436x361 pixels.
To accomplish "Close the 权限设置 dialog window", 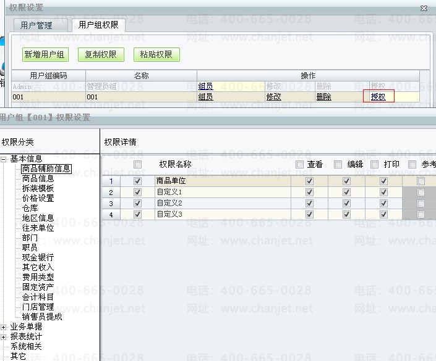I will click(x=423, y=8).
